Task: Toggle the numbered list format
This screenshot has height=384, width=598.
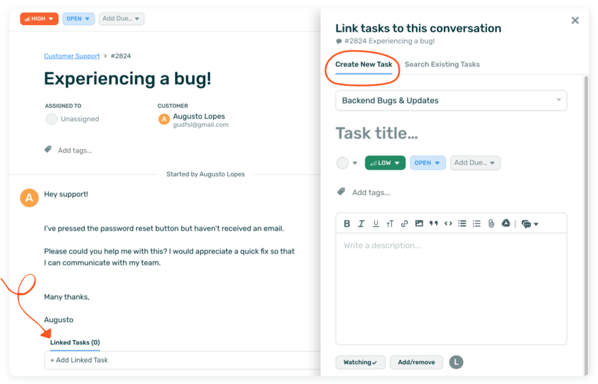Action: 477,224
